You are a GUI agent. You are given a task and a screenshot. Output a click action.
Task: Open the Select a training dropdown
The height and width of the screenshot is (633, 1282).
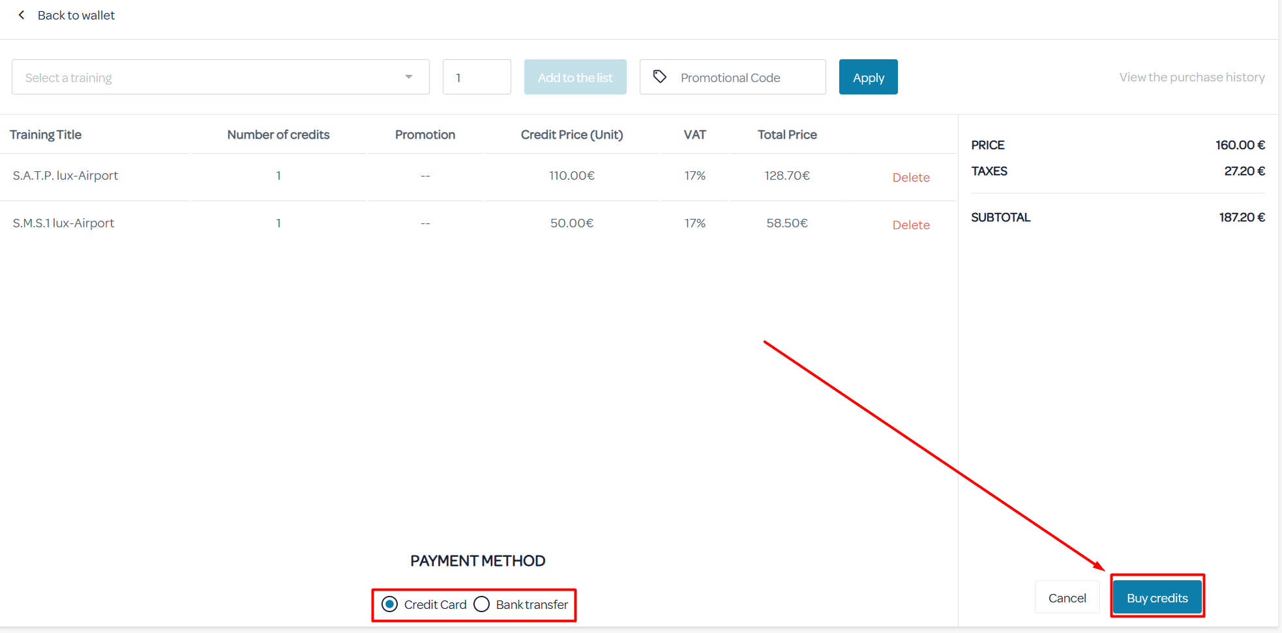point(209,77)
